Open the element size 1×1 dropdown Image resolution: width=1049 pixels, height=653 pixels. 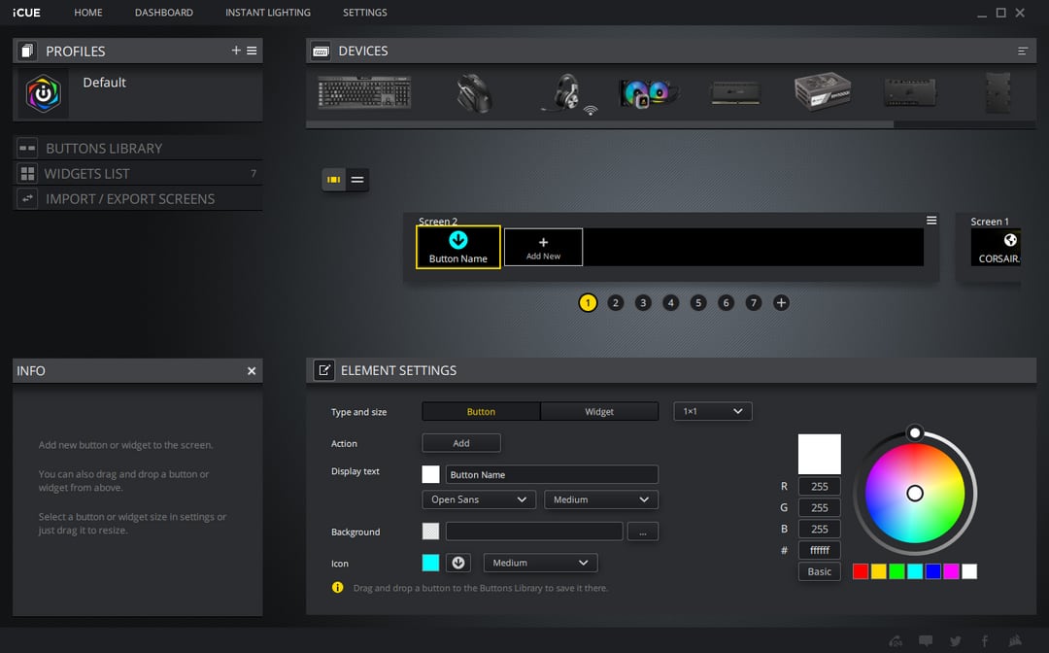click(x=712, y=411)
